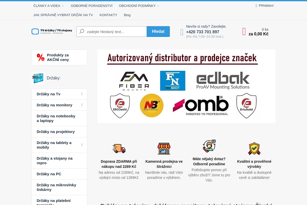
Task: Open ČLÁNKY A VIDEA menu item
Action: pos(47,6)
